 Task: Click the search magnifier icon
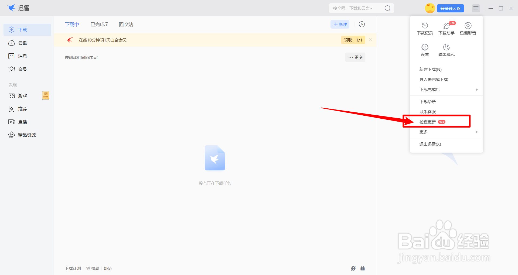click(387, 8)
